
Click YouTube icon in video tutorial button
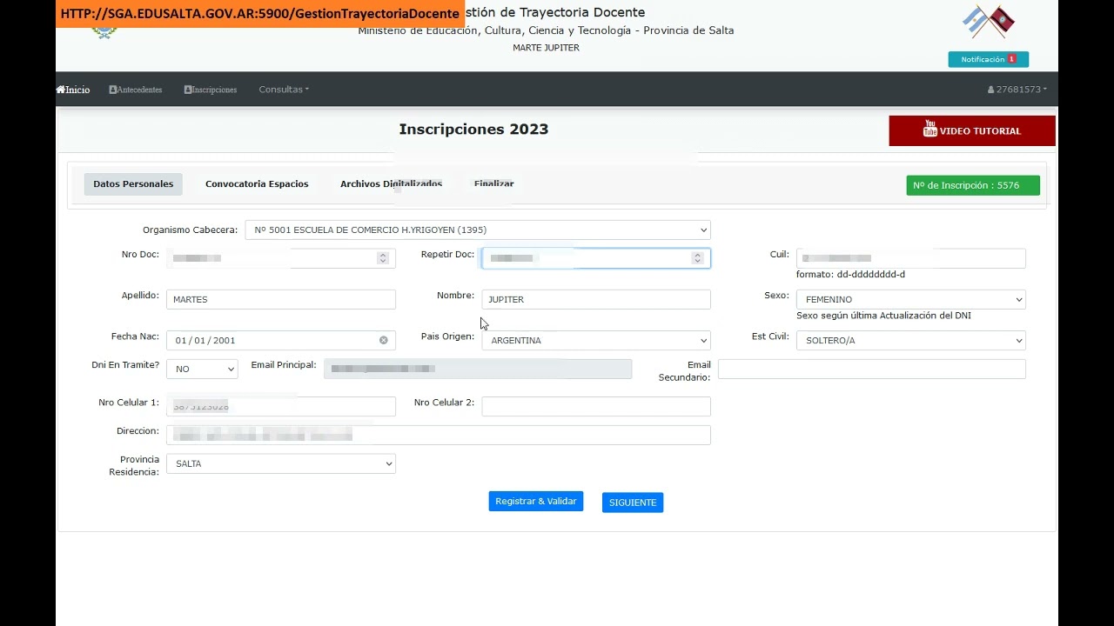click(x=929, y=129)
